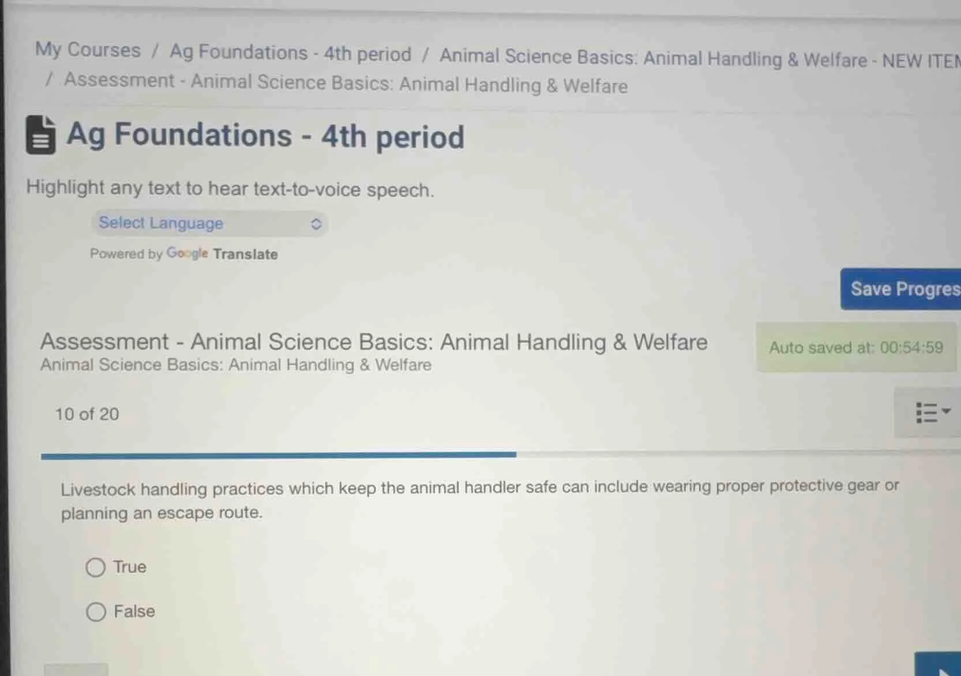Screen dimensions: 961x676
Task: Click the Auto saved timestamp indicator
Action: click(856, 347)
